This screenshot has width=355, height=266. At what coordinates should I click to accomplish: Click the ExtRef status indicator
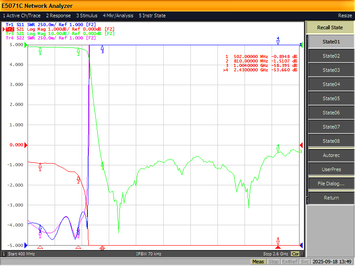(290, 262)
